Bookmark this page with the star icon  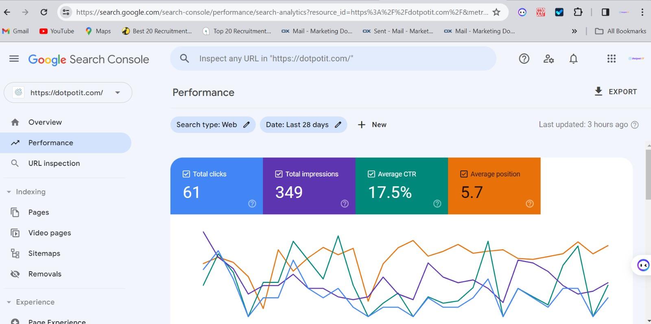tap(496, 12)
